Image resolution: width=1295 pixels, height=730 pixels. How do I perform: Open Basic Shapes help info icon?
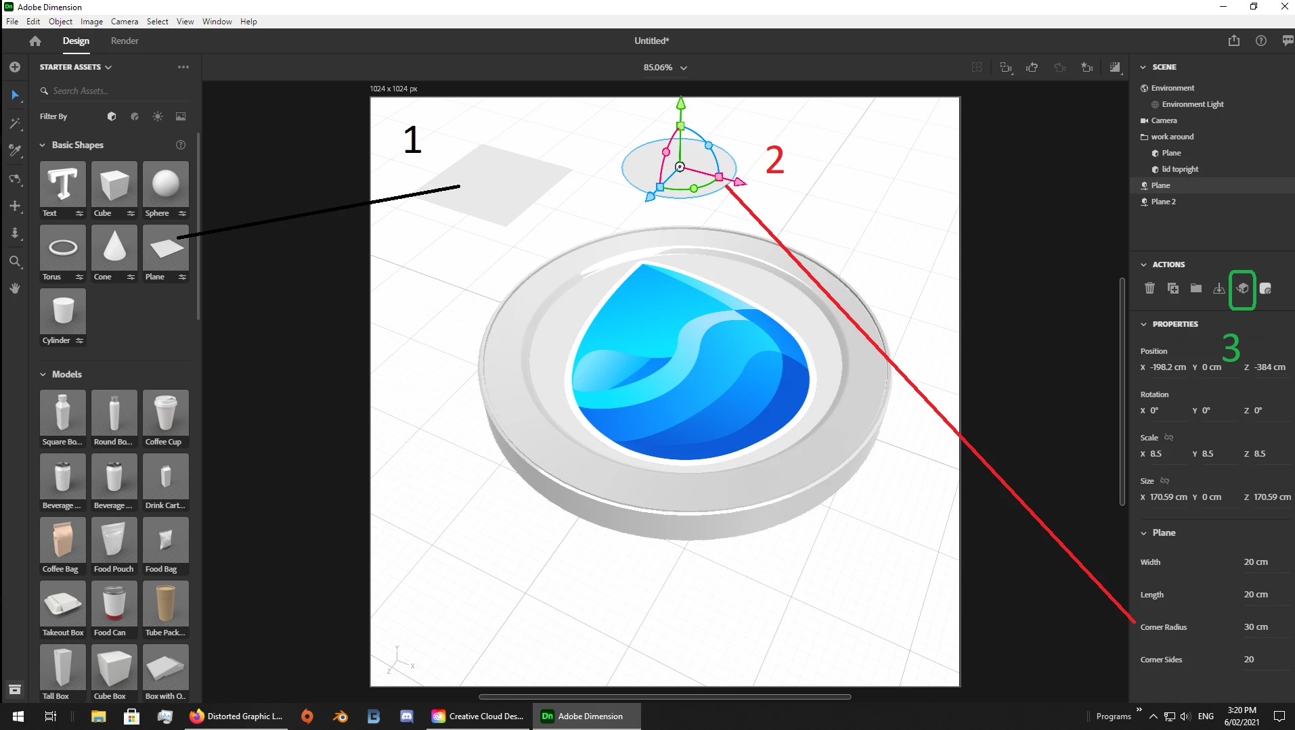click(x=181, y=145)
